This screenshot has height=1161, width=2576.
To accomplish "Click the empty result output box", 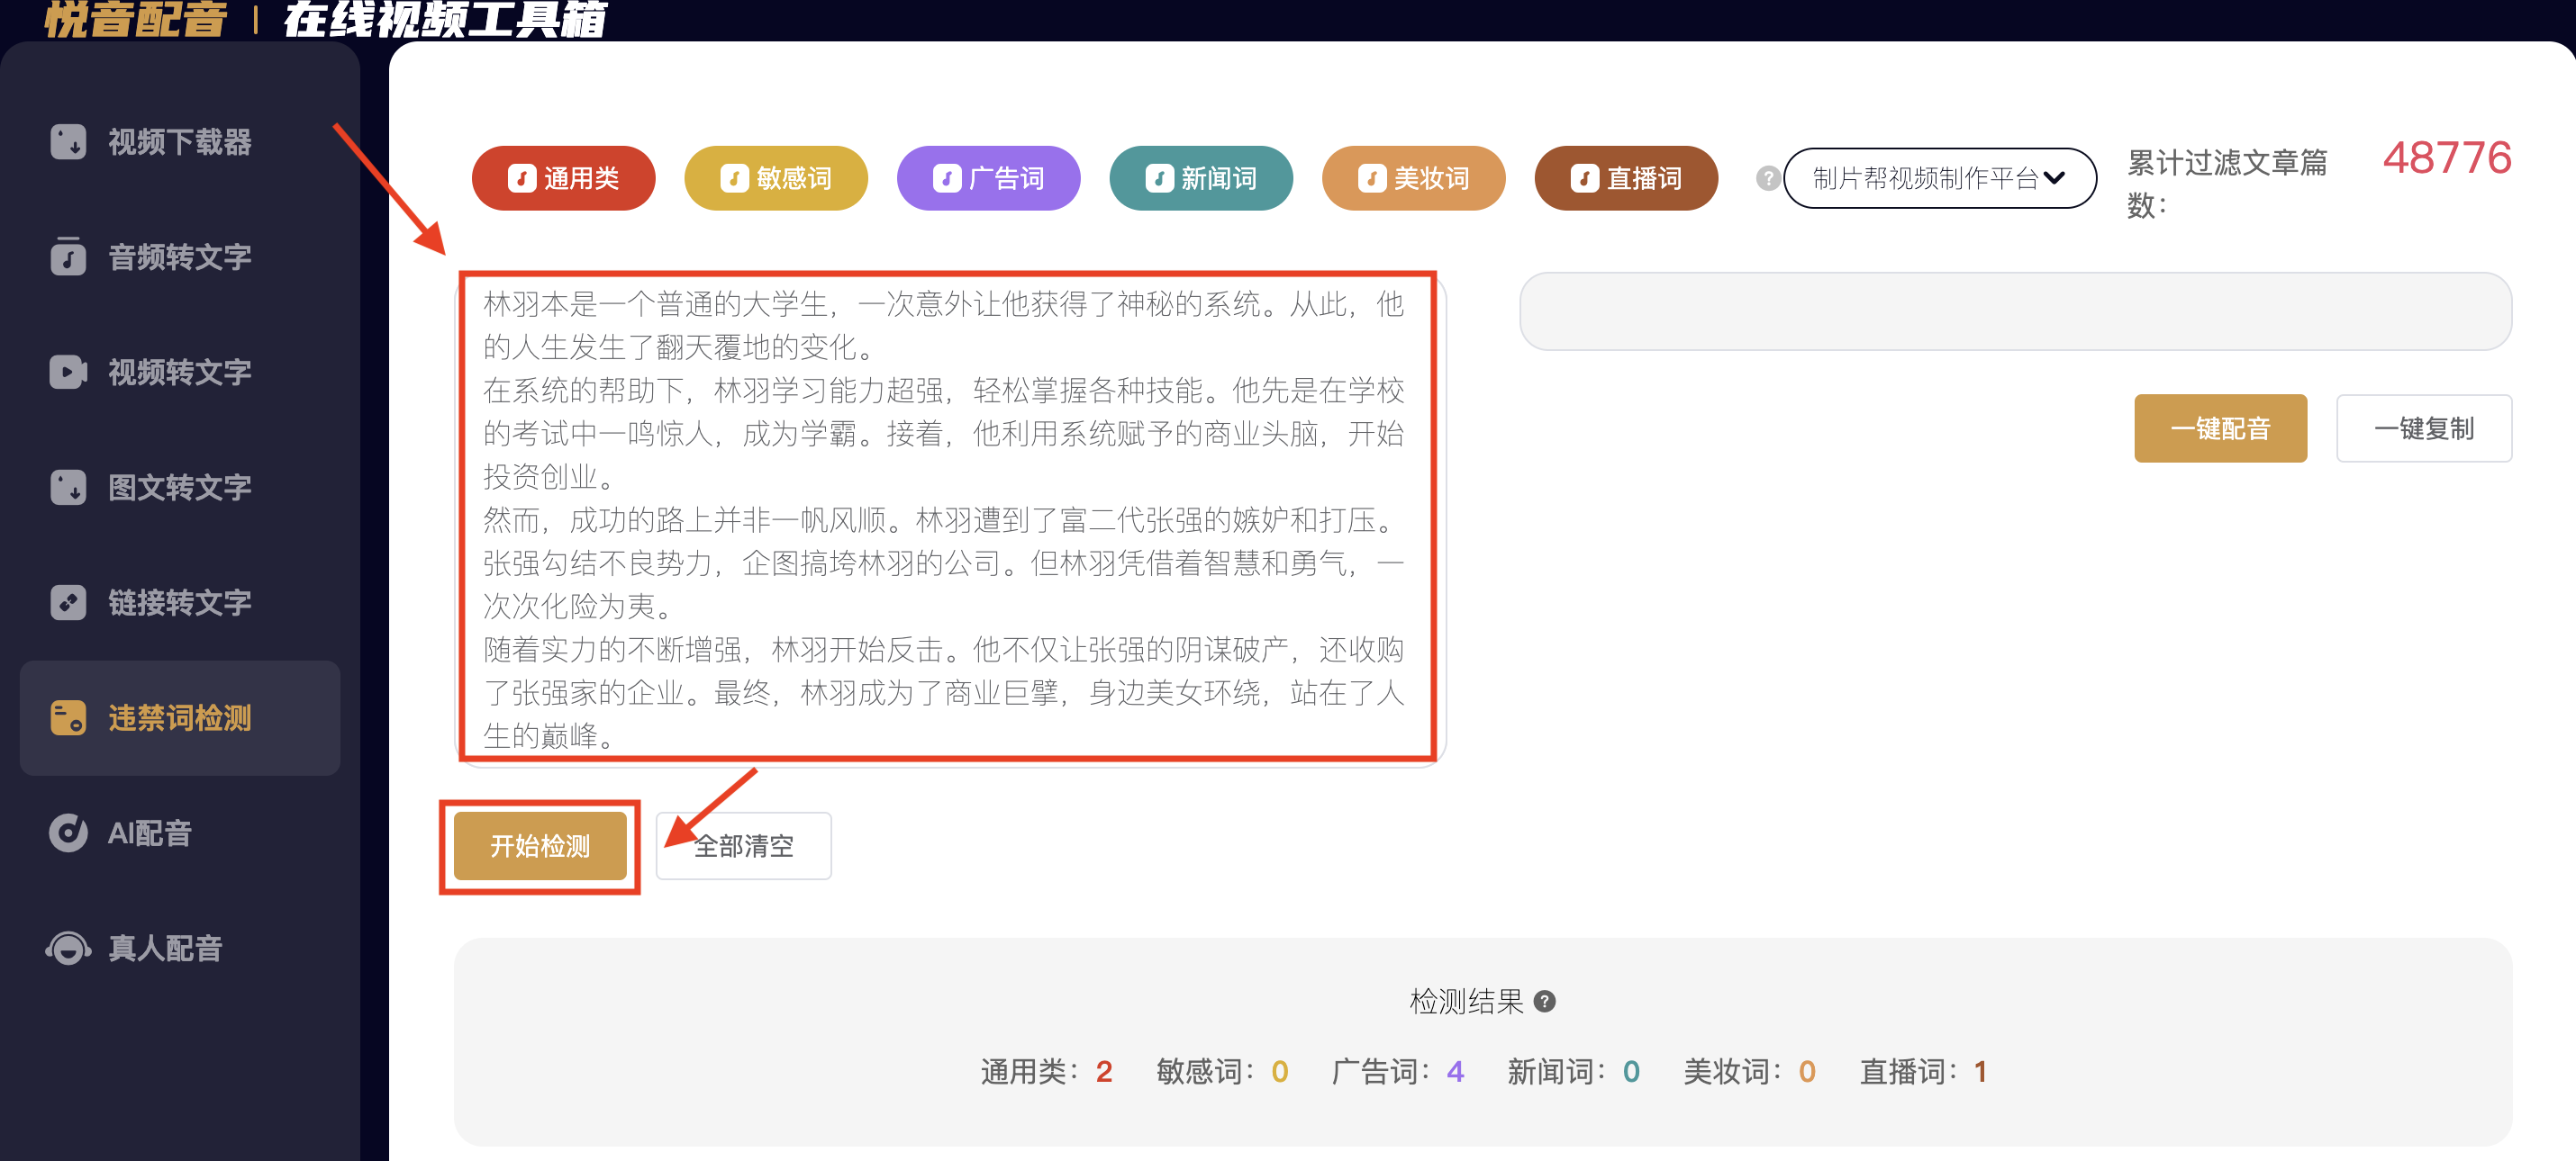I will coord(2015,310).
